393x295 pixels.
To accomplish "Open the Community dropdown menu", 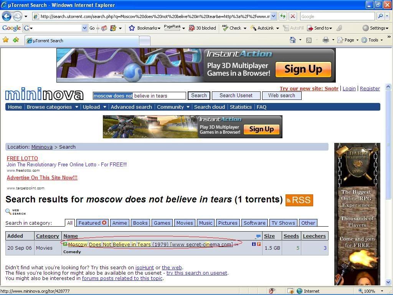I will pos(173,107).
